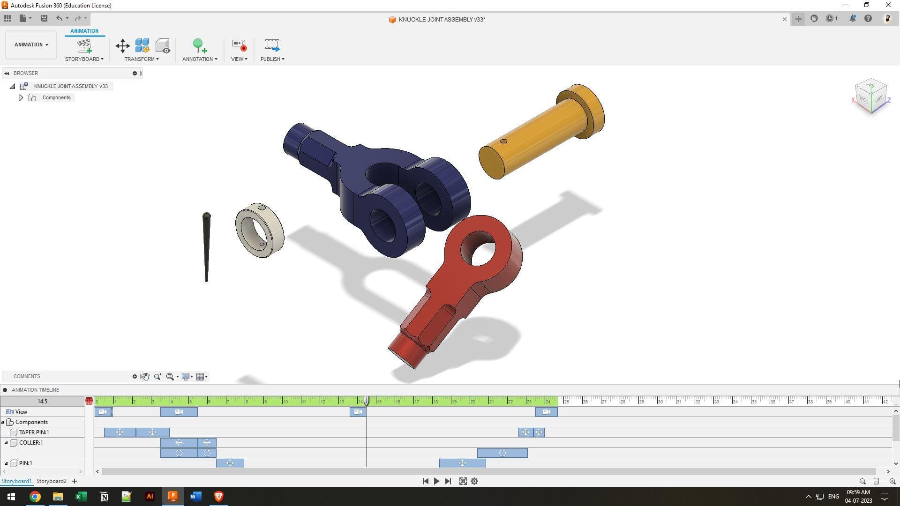Select the View camera action at second 24

(x=547, y=412)
